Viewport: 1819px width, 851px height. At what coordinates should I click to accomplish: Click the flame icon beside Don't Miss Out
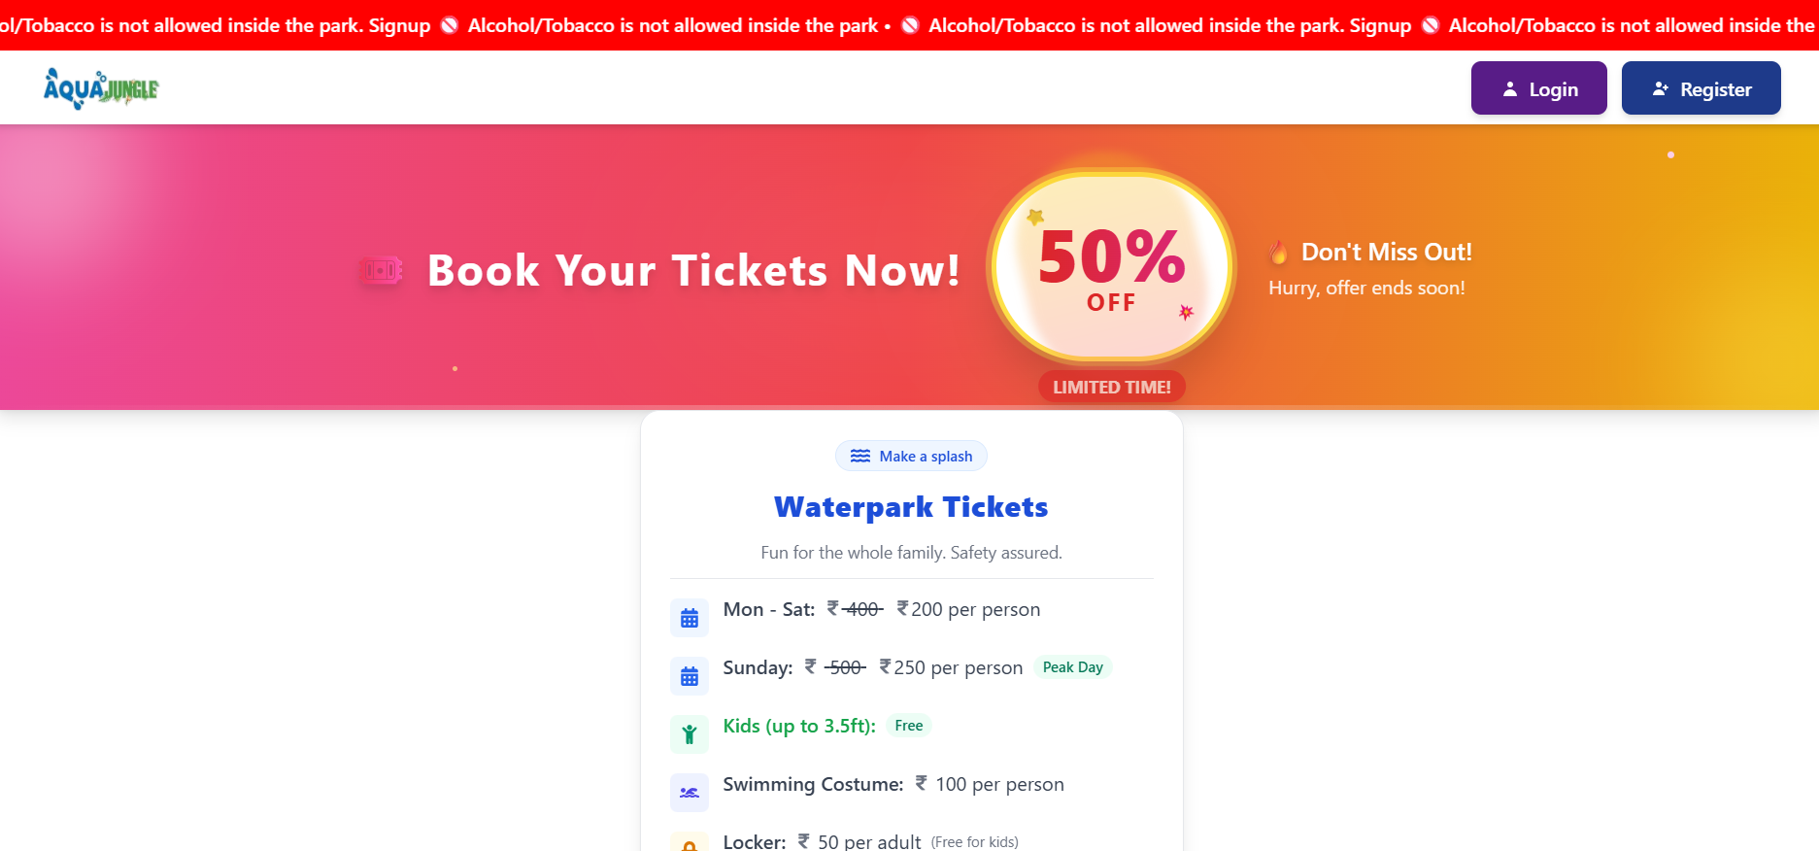click(1278, 251)
